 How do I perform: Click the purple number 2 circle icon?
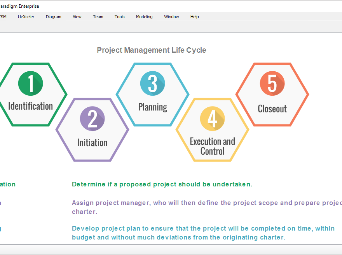coord(92,119)
